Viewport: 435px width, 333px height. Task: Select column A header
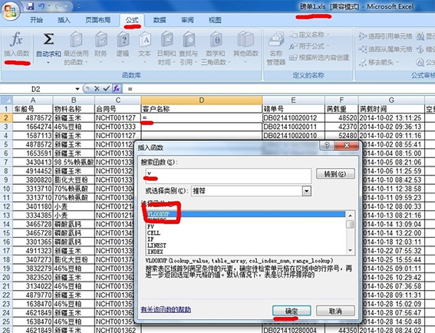33,100
